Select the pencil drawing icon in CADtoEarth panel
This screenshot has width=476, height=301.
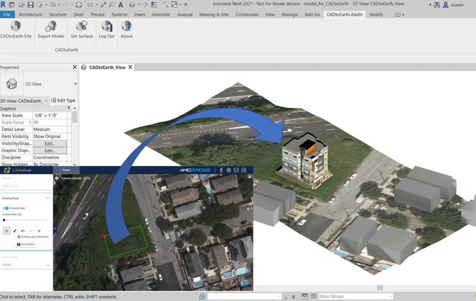click(15, 231)
